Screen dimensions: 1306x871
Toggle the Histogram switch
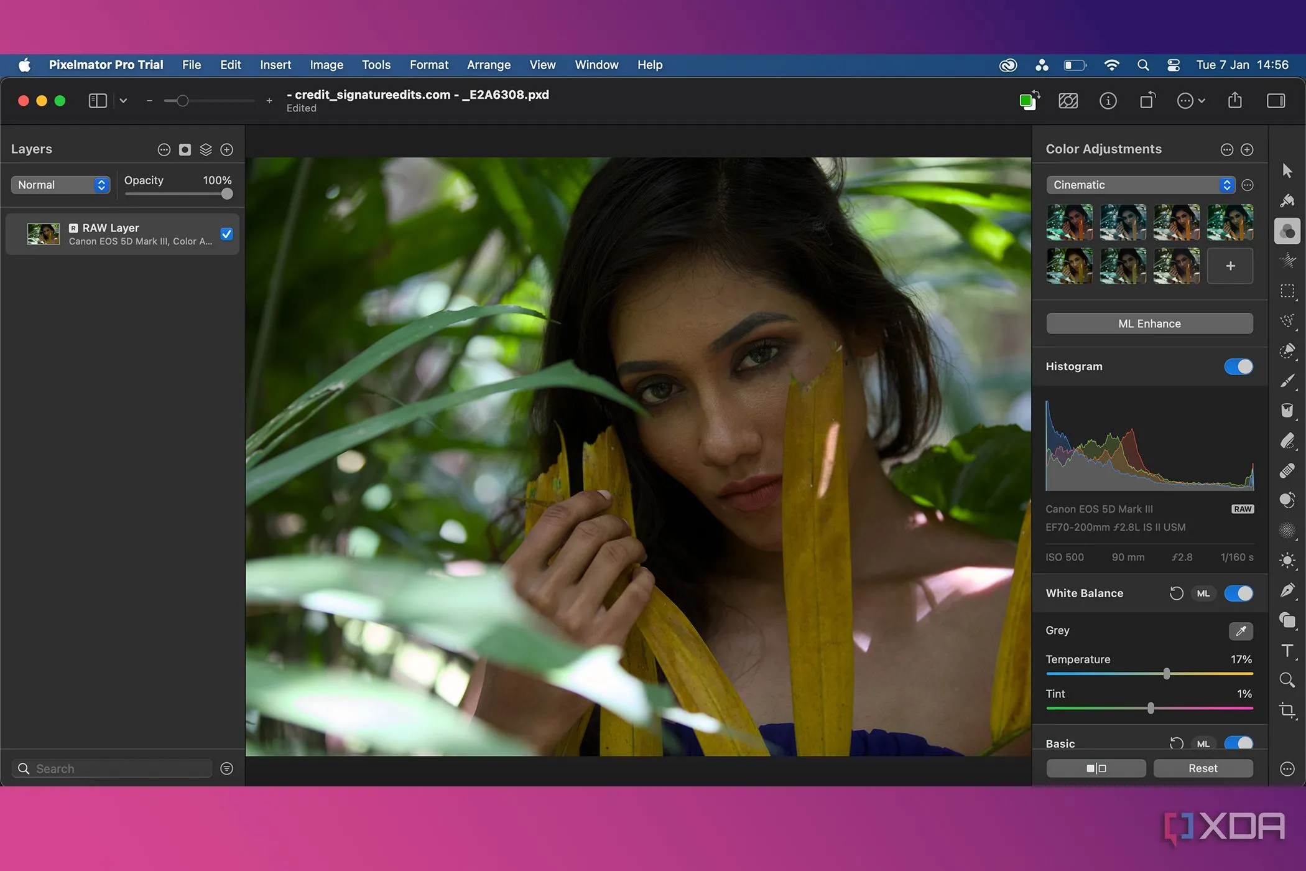click(1238, 366)
